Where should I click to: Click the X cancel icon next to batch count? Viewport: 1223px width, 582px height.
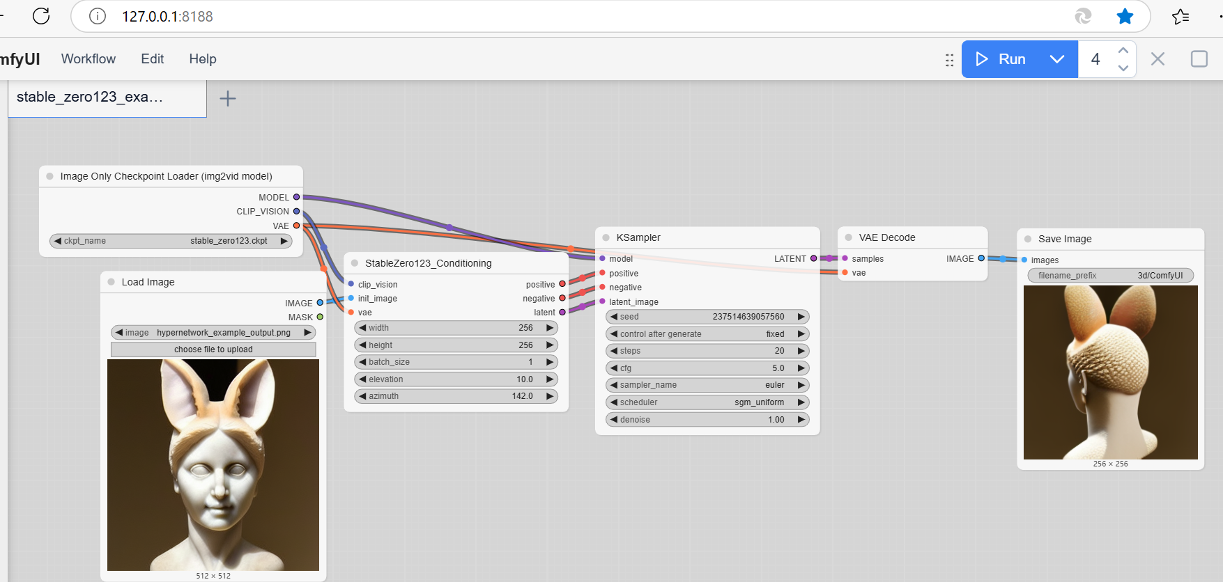1157,59
